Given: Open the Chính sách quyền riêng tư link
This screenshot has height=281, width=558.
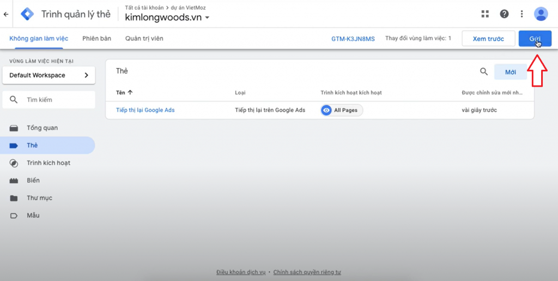Looking at the screenshot, I should (x=307, y=272).
